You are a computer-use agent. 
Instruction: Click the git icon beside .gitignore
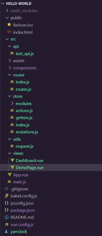pyautogui.click(x=7, y=189)
